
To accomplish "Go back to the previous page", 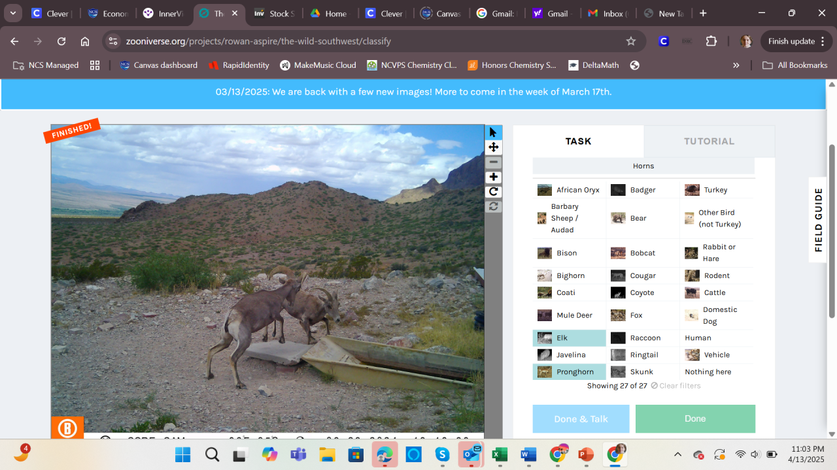I will (x=14, y=41).
